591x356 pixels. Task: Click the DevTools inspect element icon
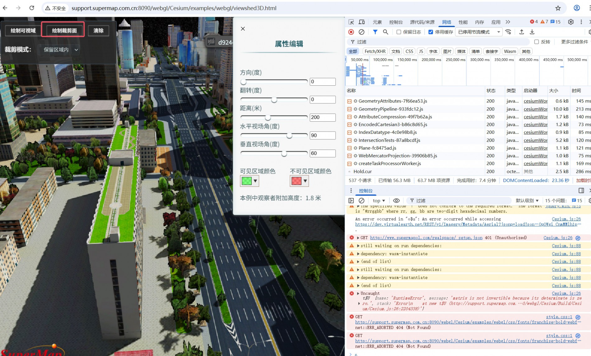pyautogui.click(x=351, y=22)
